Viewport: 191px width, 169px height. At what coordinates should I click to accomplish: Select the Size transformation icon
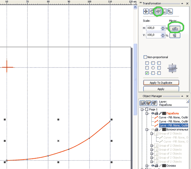tap(164, 11)
